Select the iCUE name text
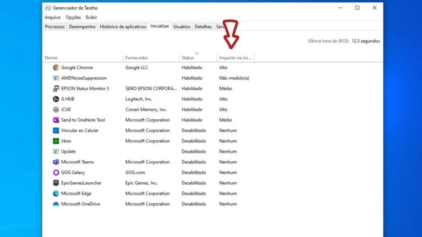 point(66,109)
